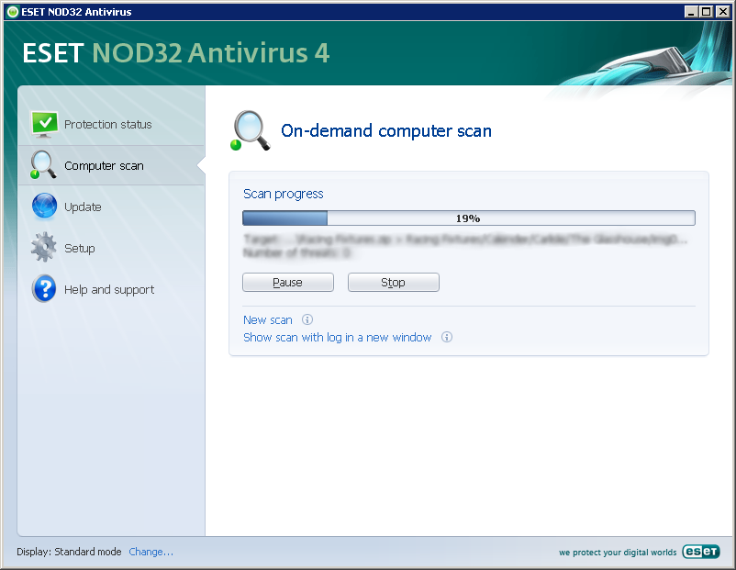Click the Update globe icon
This screenshot has width=736, height=570.
[x=44, y=207]
